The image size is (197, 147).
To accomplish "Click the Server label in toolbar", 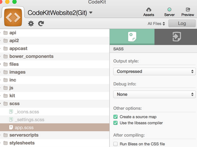I will click(169, 15).
